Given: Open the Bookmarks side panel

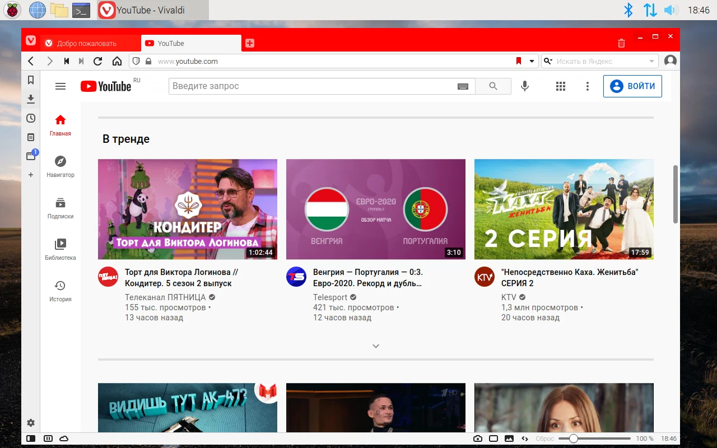Looking at the screenshot, I should (x=31, y=80).
